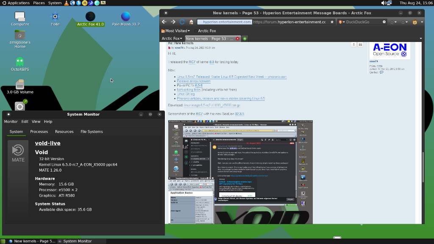Select the Arctic Fox 41.0 desktop icon
Image resolution: width=434 pixels, height=244 pixels.
point(90,19)
